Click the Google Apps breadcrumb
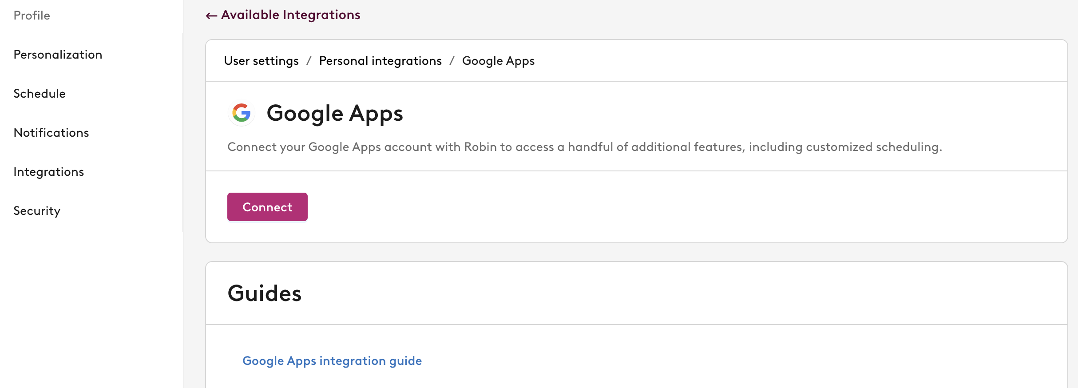This screenshot has width=1078, height=388. coord(498,61)
